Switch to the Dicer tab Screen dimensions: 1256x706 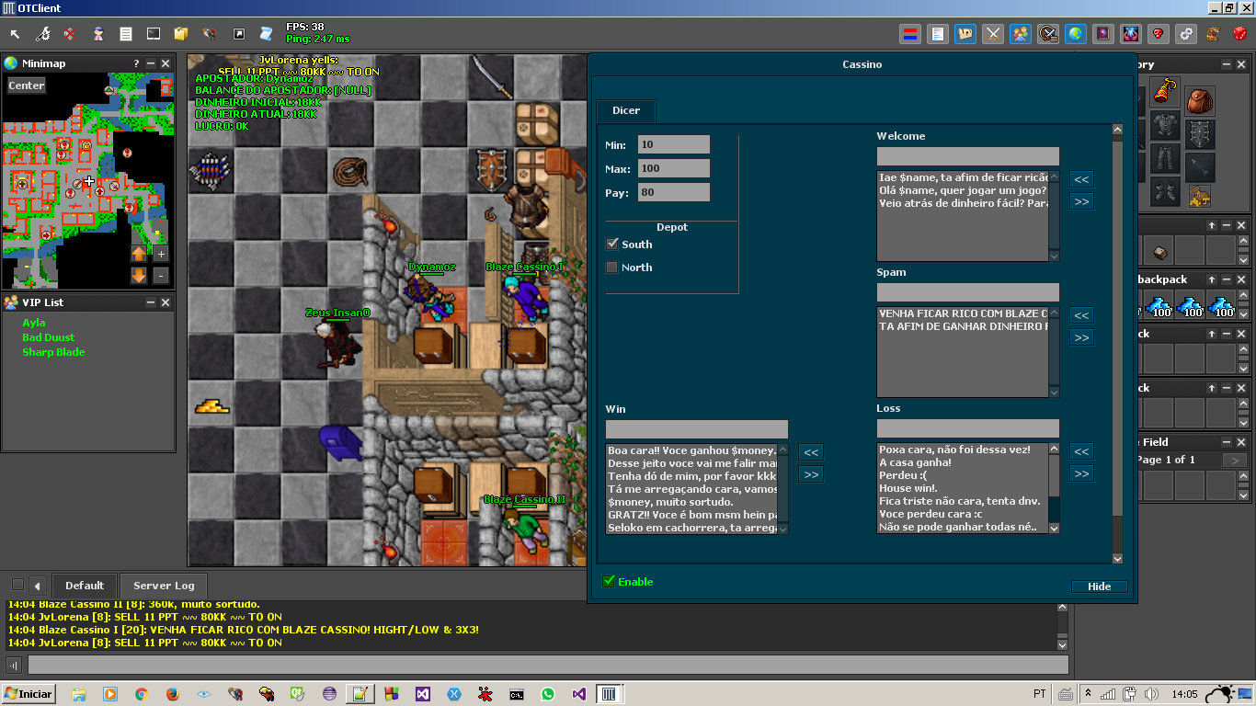coord(625,110)
